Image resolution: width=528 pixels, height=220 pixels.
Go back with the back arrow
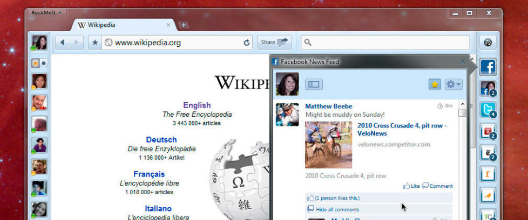62,42
